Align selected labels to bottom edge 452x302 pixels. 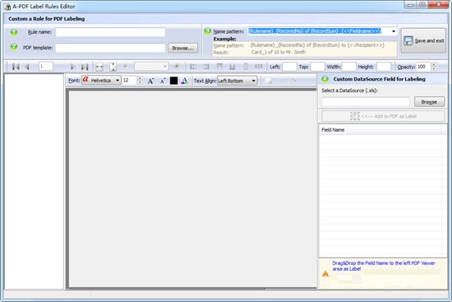pyautogui.click(x=232, y=67)
